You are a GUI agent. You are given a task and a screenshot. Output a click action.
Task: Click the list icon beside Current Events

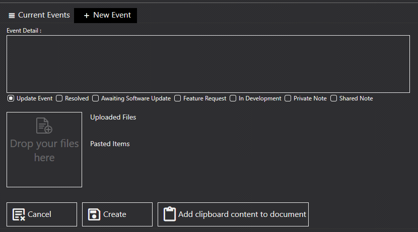click(12, 16)
